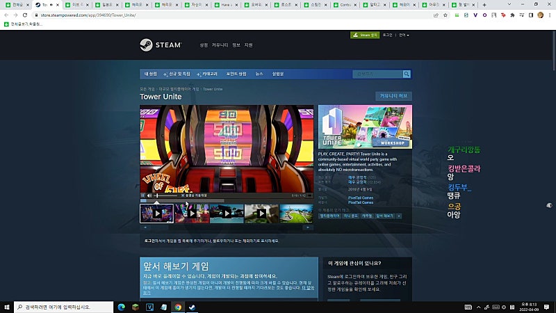Viewport: 556px width, 313px height.
Task: Open the 커뮤니티 허브 button
Action: tap(393, 96)
